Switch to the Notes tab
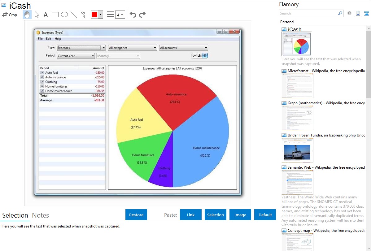The image size is (371, 251). click(x=41, y=215)
